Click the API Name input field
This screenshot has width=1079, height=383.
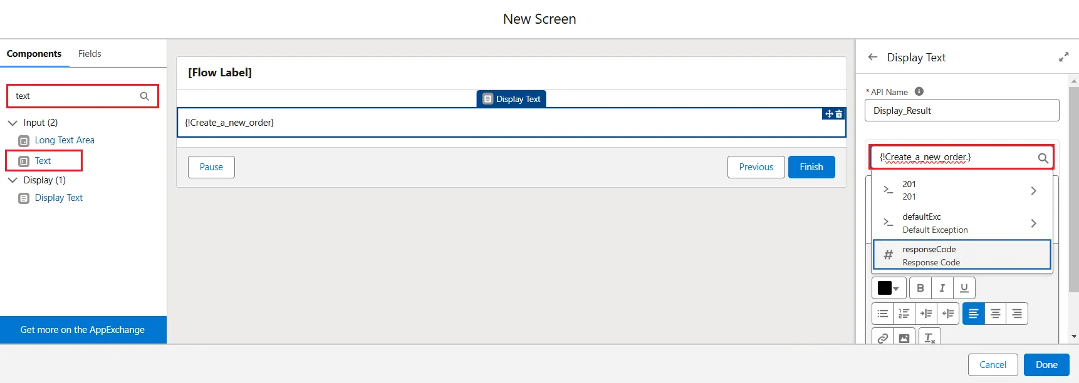[961, 111]
